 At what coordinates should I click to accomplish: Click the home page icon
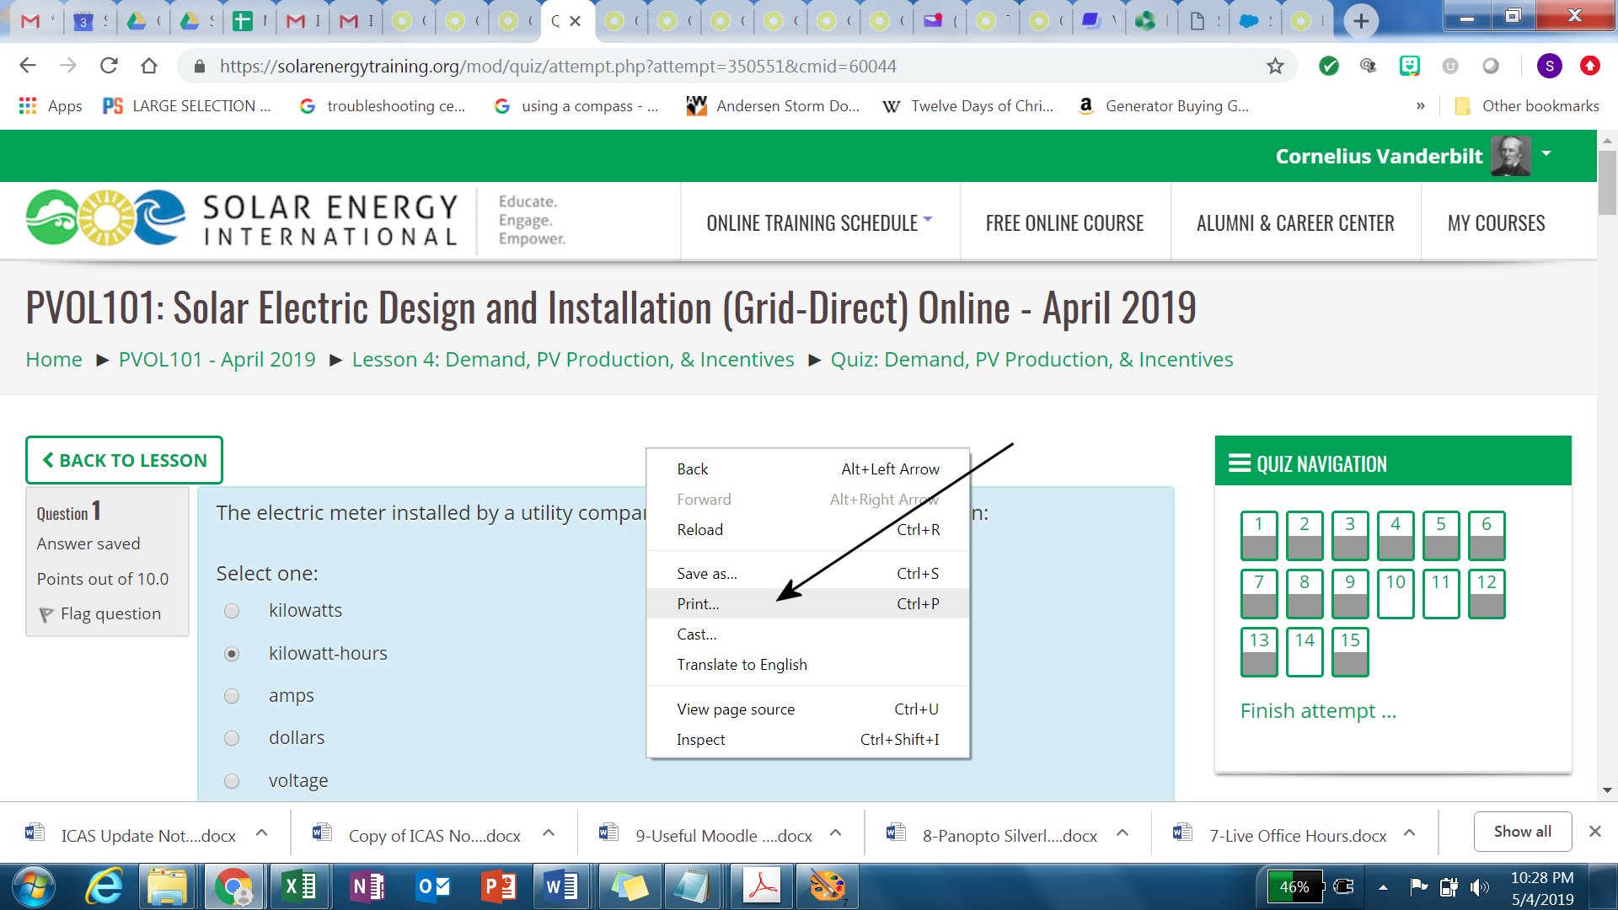pos(149,66)
